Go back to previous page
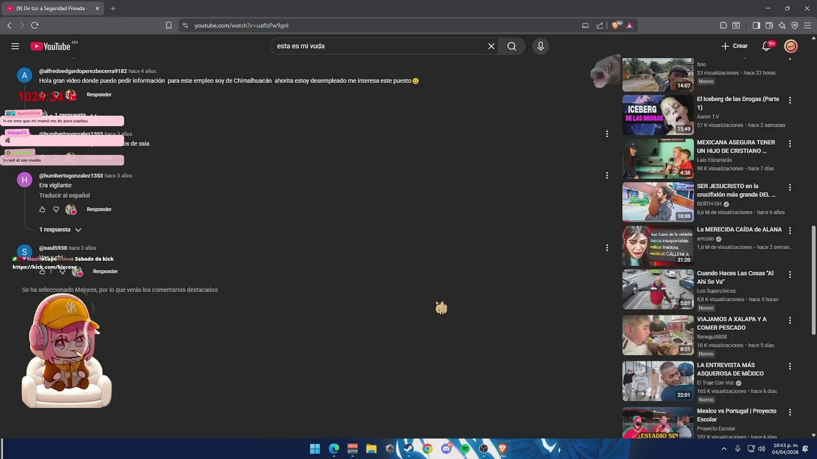Screen dimensions: 817x459 pos(9,25)
